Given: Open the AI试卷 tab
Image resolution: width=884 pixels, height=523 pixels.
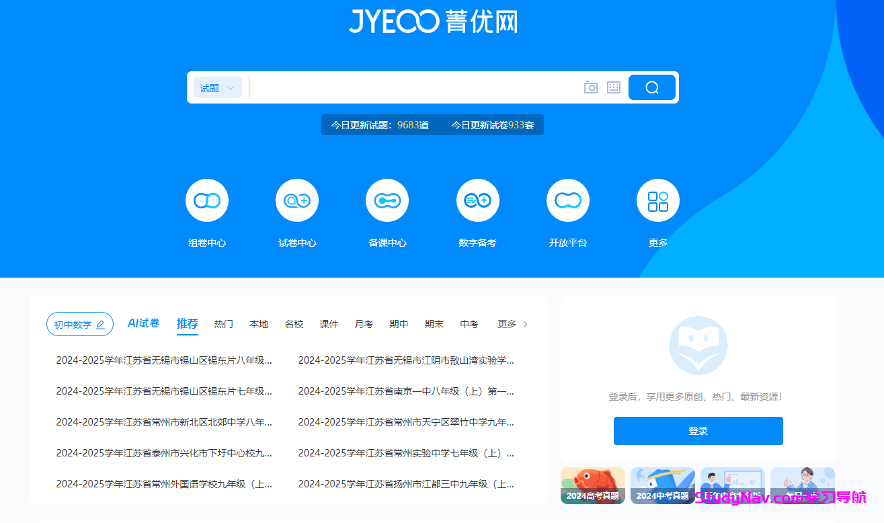Looking at the screenshot, I should click(143, 323).
